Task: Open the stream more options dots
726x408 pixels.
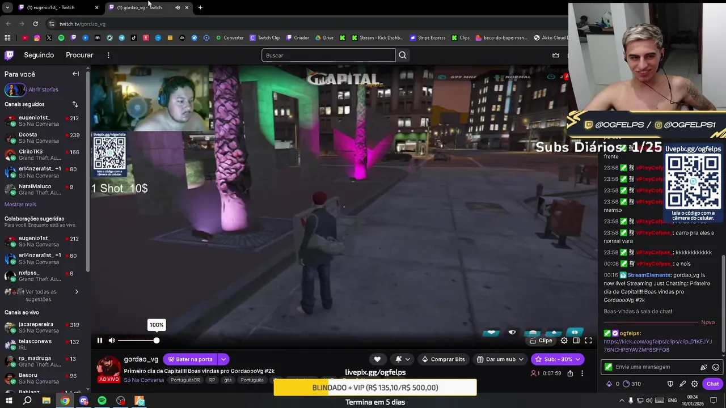Action: pos(582,373)
